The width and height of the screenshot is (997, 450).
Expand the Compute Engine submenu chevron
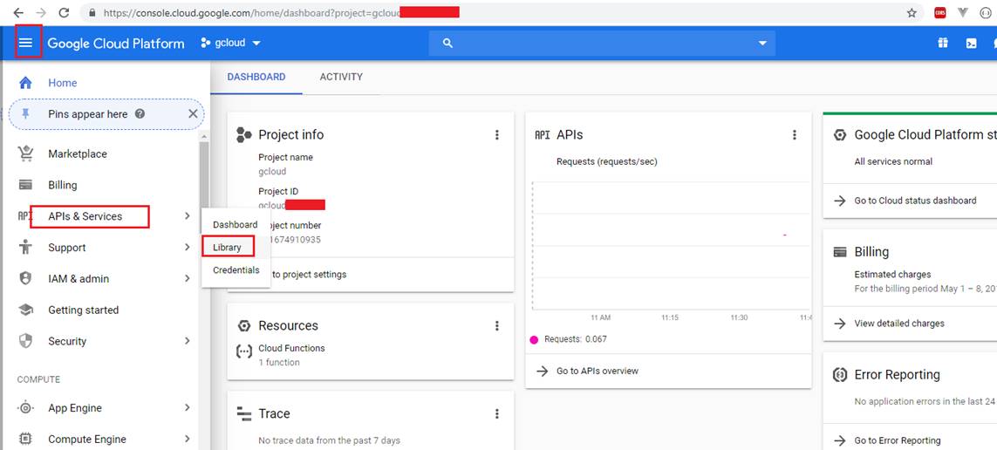click(187, 440)
